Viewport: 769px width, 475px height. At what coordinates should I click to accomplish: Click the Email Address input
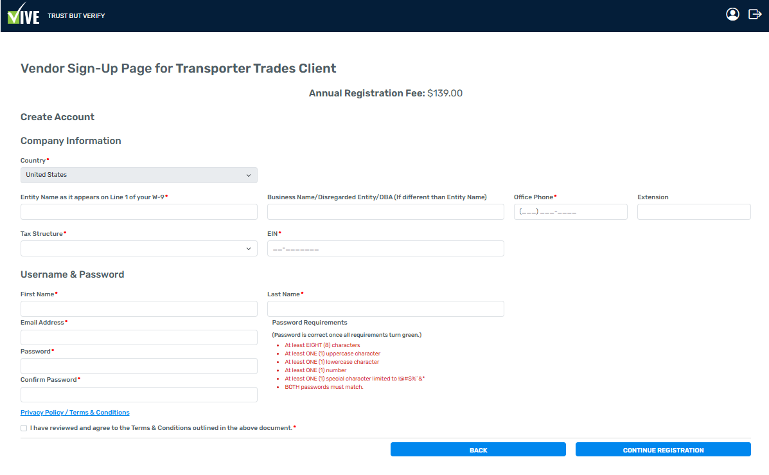pyautogui.click(x=139, y=337)
